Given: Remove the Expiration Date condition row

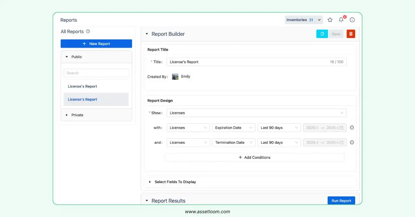Looking at the screenshot, I should 352,128.
